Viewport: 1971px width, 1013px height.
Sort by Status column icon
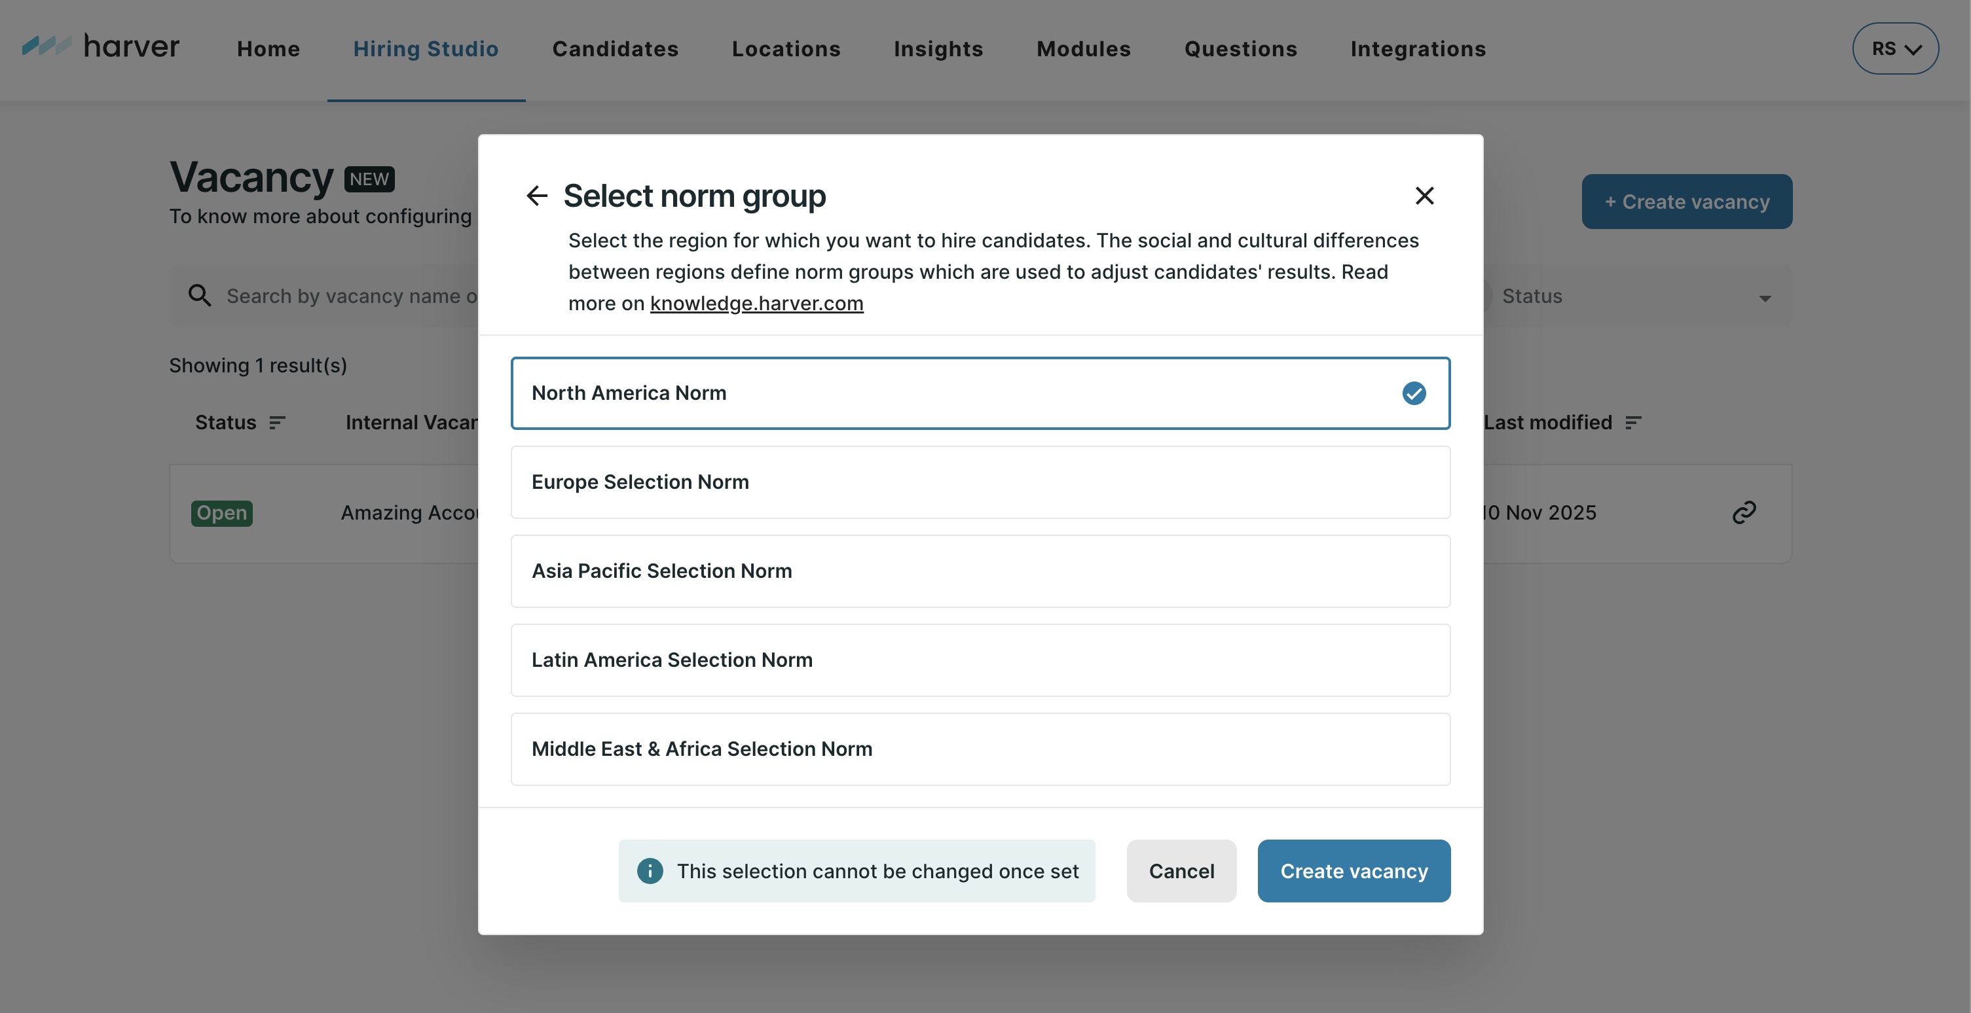[x=277, y=423]
